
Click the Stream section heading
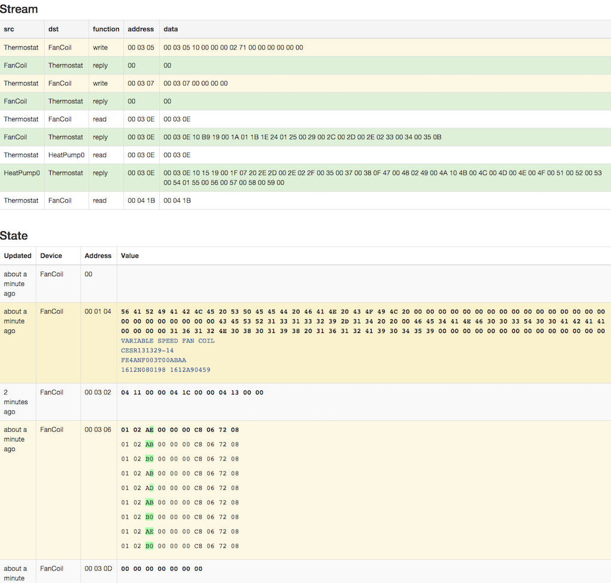pos(18,9)
